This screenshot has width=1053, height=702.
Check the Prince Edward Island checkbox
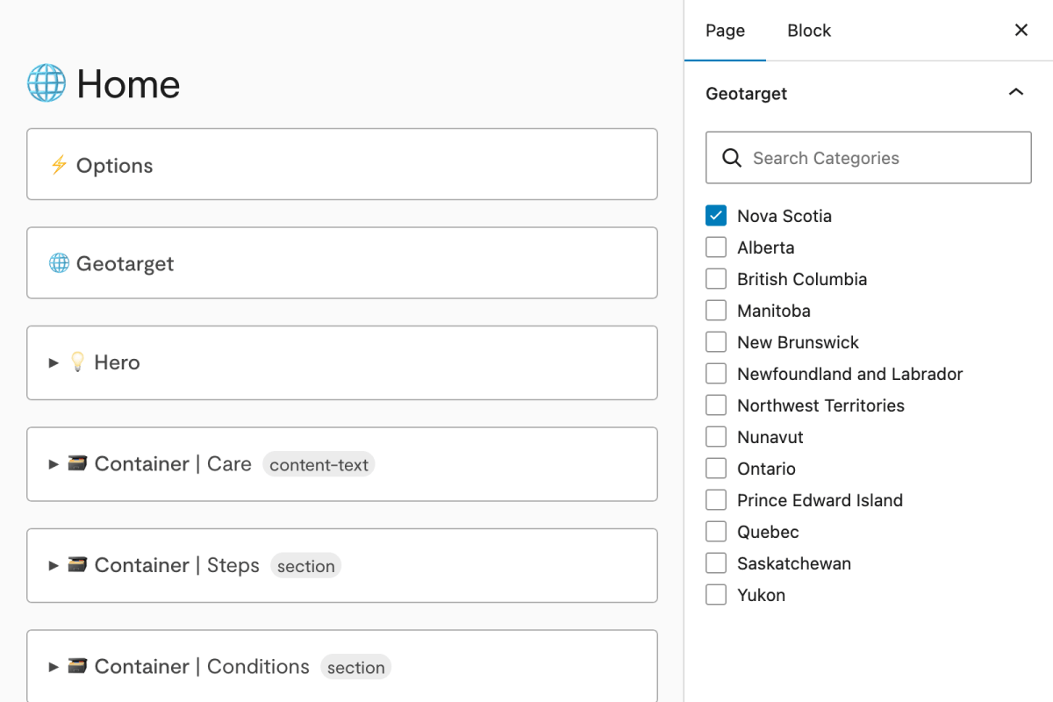click(x=716, y=500)
